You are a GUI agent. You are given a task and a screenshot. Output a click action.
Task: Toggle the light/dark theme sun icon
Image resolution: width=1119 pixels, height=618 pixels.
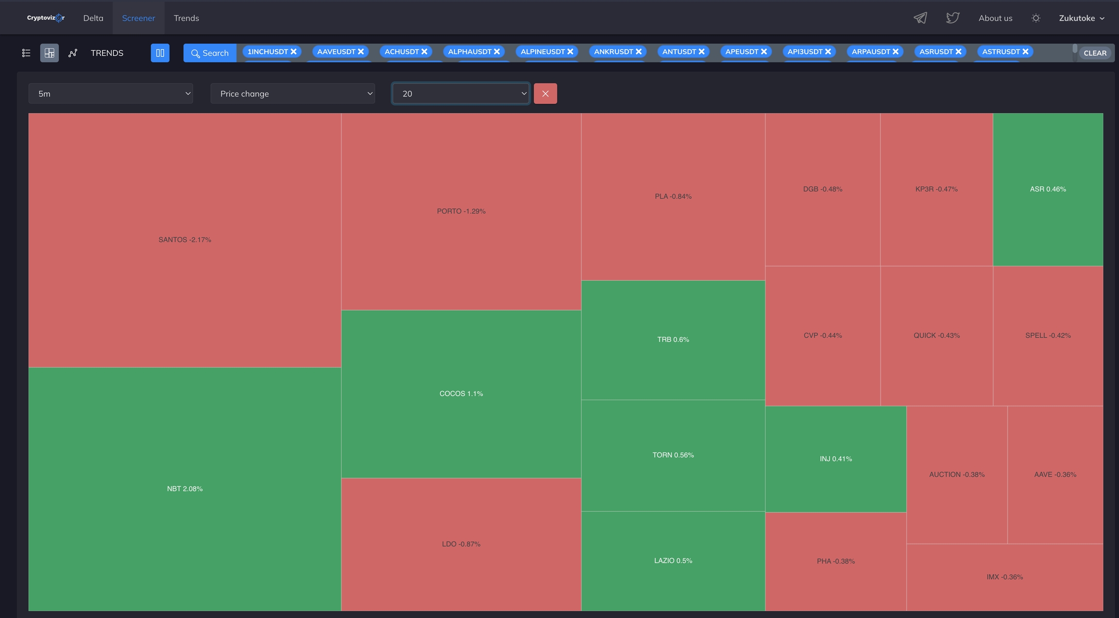click(x=1036, y=18)
